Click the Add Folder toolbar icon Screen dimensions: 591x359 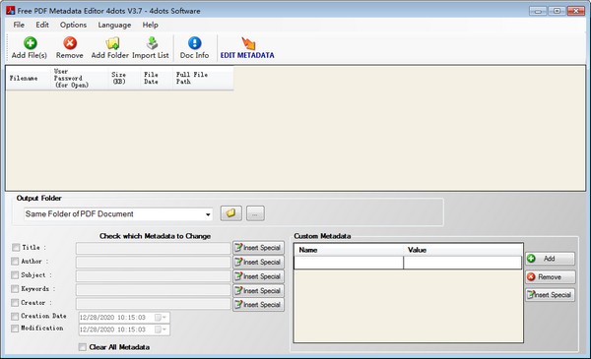[112, 43]
